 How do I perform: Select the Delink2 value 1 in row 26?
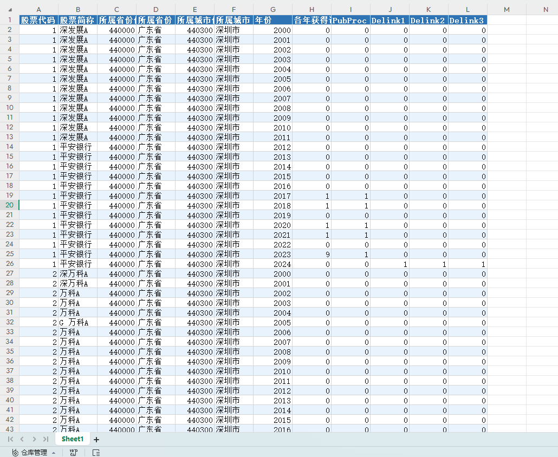pos(429,264)
